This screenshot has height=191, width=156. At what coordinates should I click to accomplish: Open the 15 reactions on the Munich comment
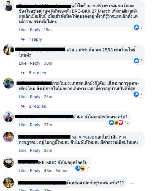pos(119,122)
